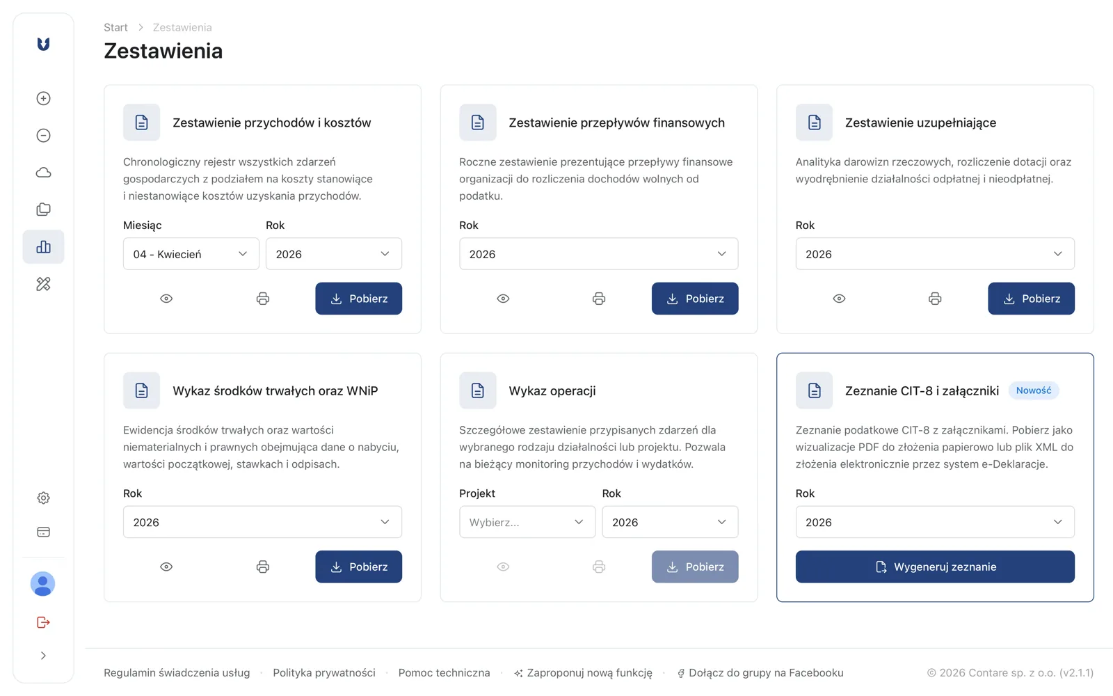Log out using the red logout icon
This screenshot has width=1113, height=696.
[42, 622]
